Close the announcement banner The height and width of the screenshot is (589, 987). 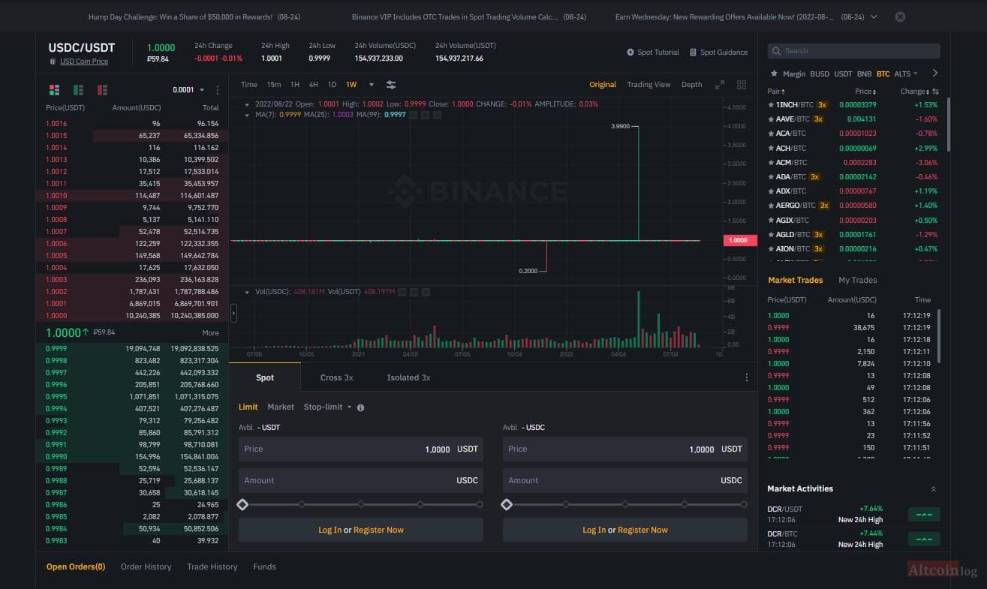901,17
